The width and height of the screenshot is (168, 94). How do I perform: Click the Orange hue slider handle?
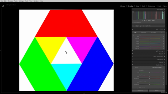pyautogui.click(x=150, y=38)
